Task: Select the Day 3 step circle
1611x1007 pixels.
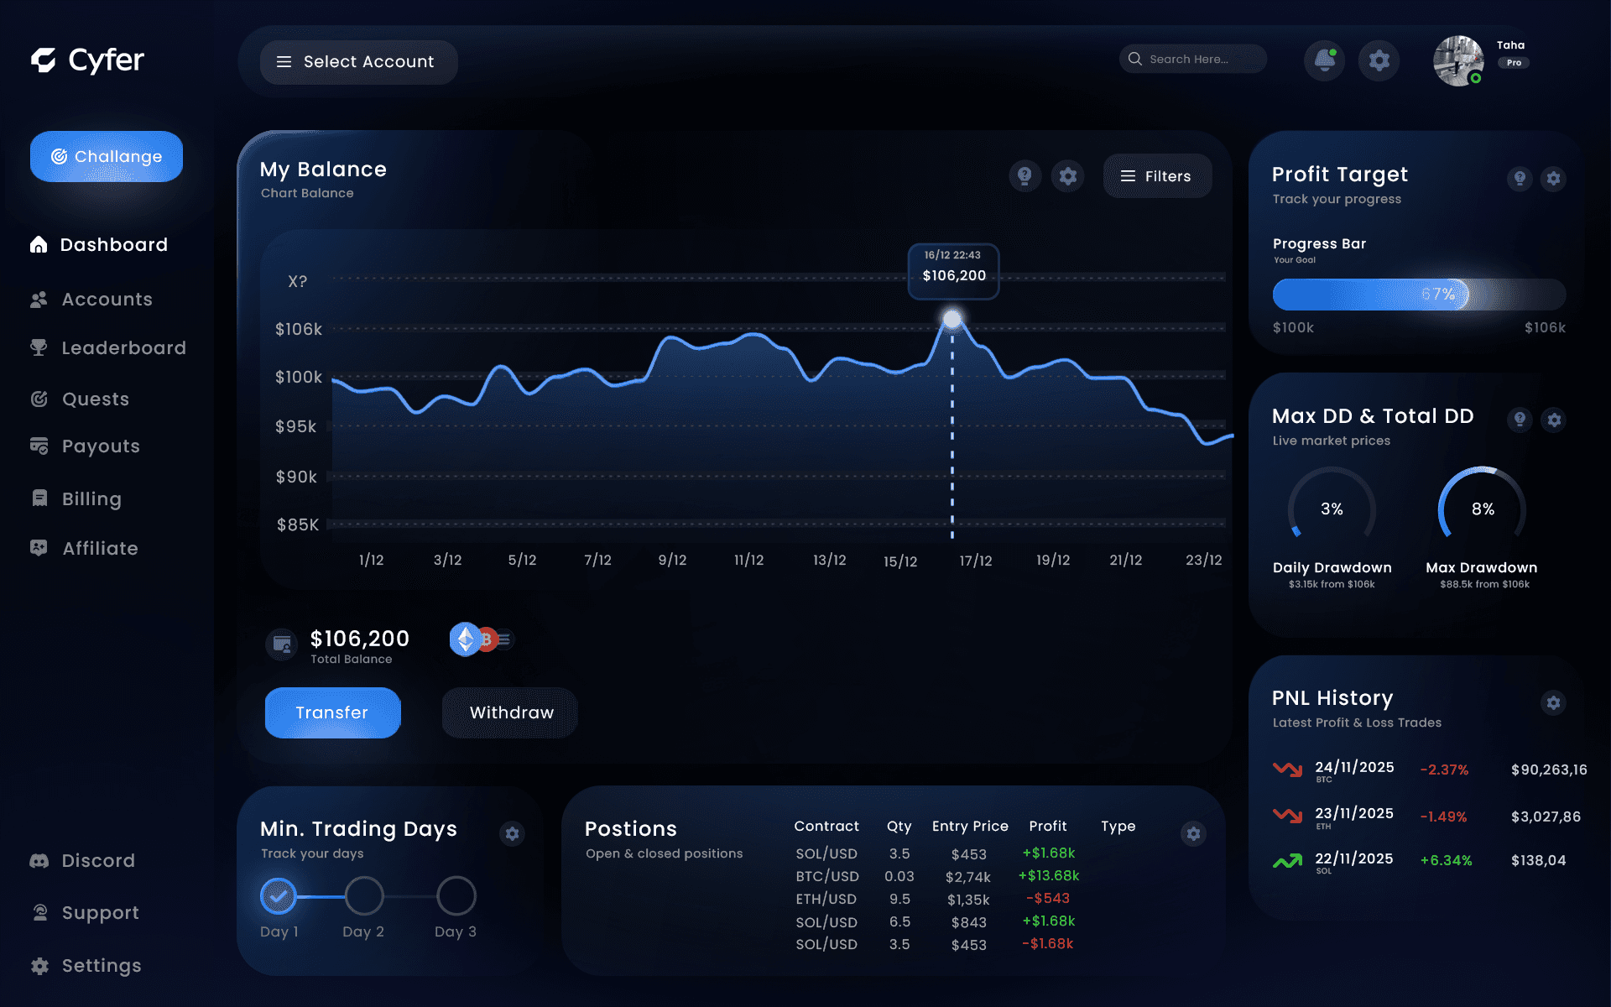Action: (456, 895)
